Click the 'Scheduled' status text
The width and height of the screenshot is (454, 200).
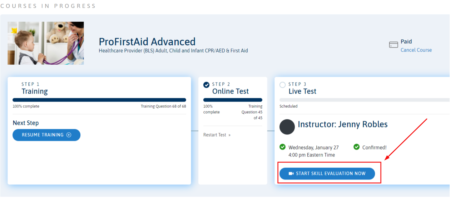288,106
